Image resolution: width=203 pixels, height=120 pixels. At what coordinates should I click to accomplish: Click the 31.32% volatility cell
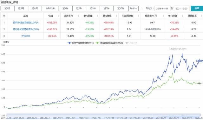[x=70, y=23]
